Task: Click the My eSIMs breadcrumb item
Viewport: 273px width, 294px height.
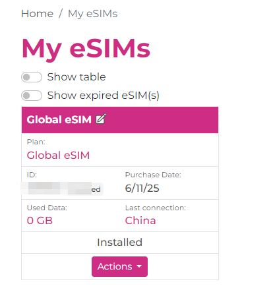Action: [93, 14]
